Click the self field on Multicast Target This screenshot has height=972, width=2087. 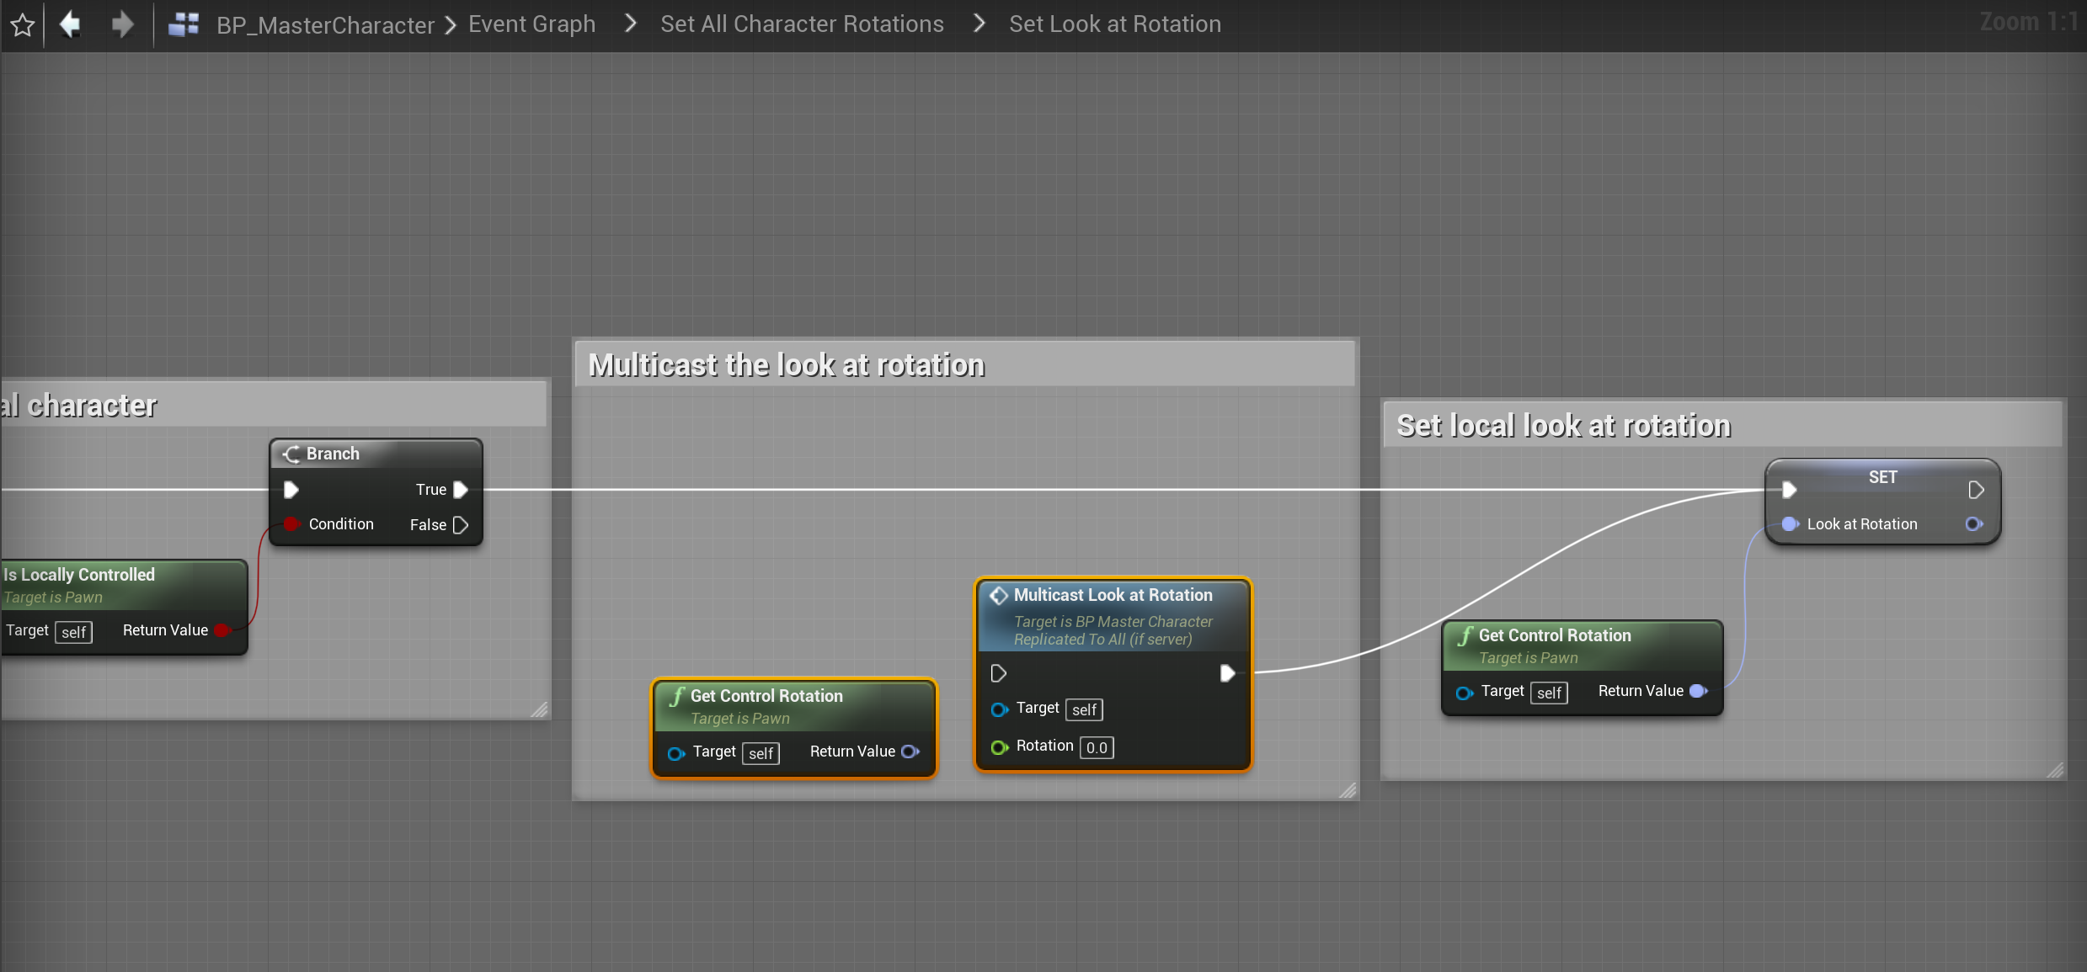point(1084,709)
